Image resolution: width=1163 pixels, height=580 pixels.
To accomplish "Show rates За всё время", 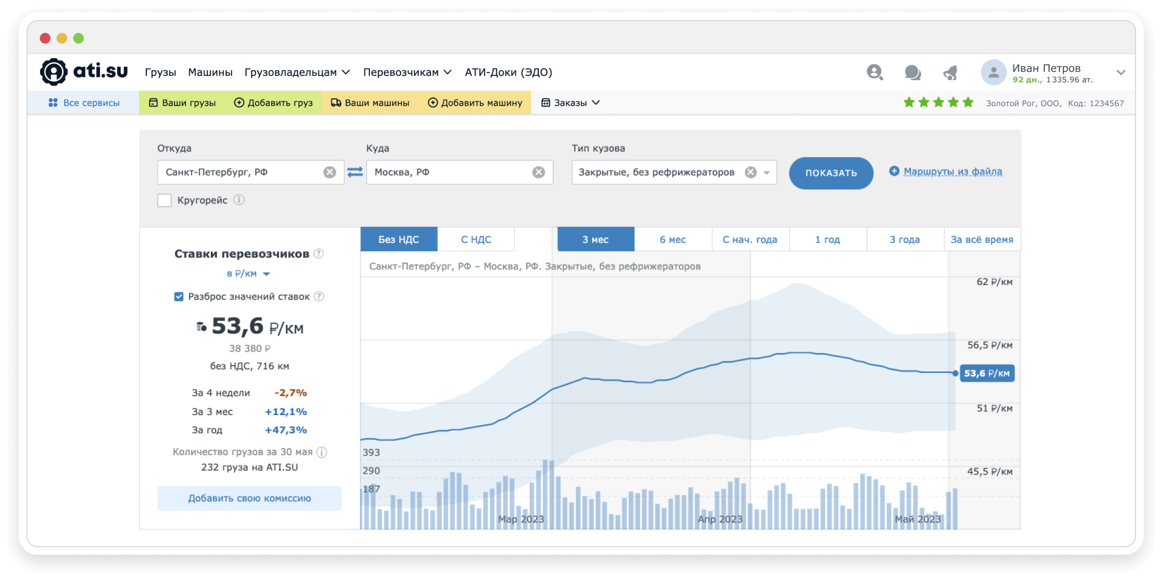I will pyautogui.click(x=982, y=239).
